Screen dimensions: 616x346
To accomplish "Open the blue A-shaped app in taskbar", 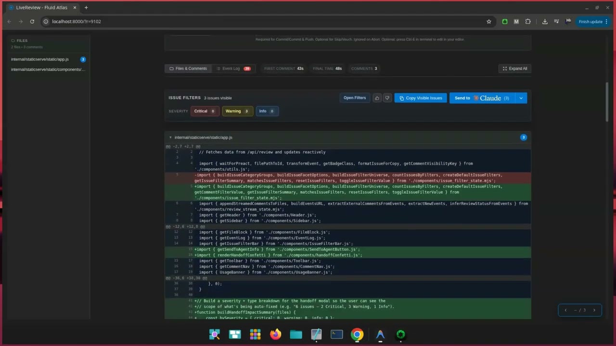I will [380, 335].
